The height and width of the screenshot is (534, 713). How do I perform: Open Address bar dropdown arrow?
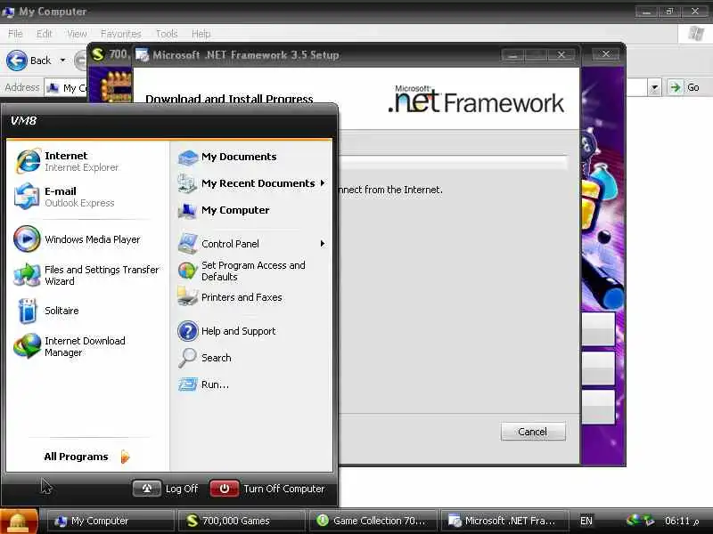tap(654, 87)
